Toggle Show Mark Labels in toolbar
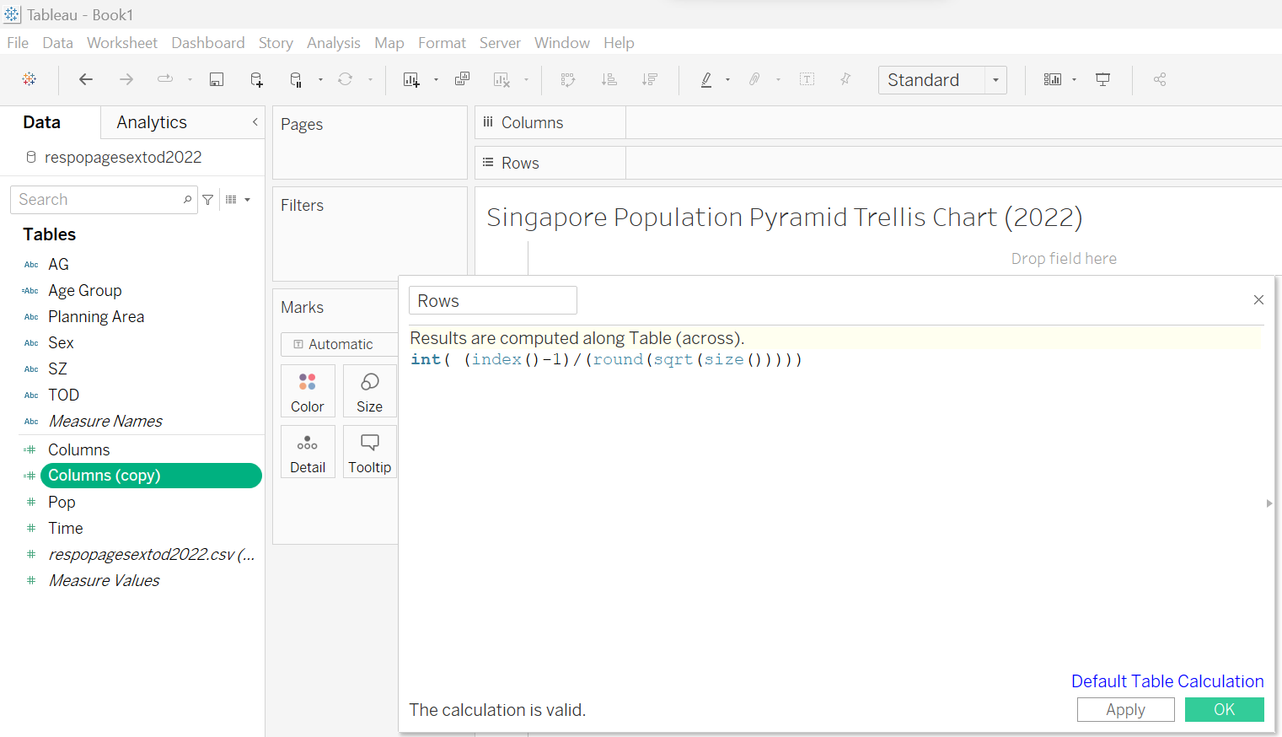Image resolution: width=1282 pixels, height=737 pixels. coord(807,79)
